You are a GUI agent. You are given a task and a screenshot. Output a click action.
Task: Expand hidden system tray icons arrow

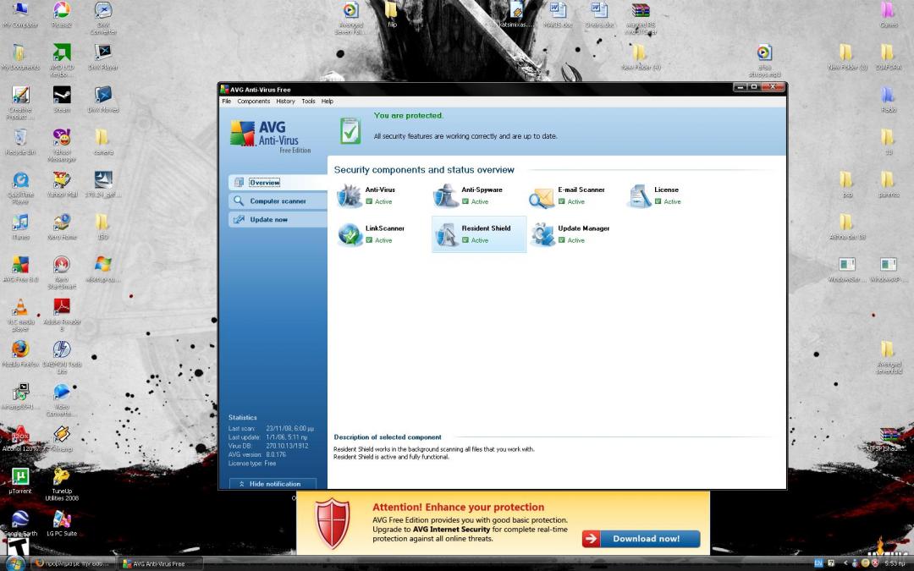click(x=845, y=563)
